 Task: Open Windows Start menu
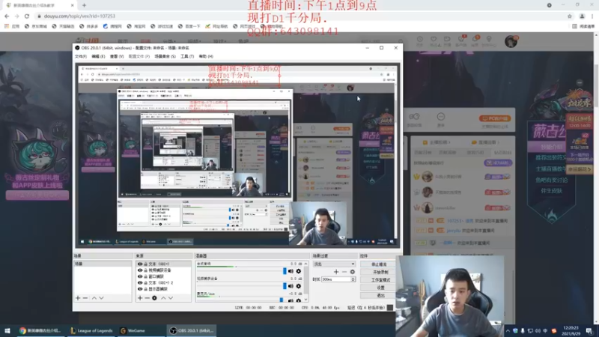pyautogui.click(x=7, y=330)
